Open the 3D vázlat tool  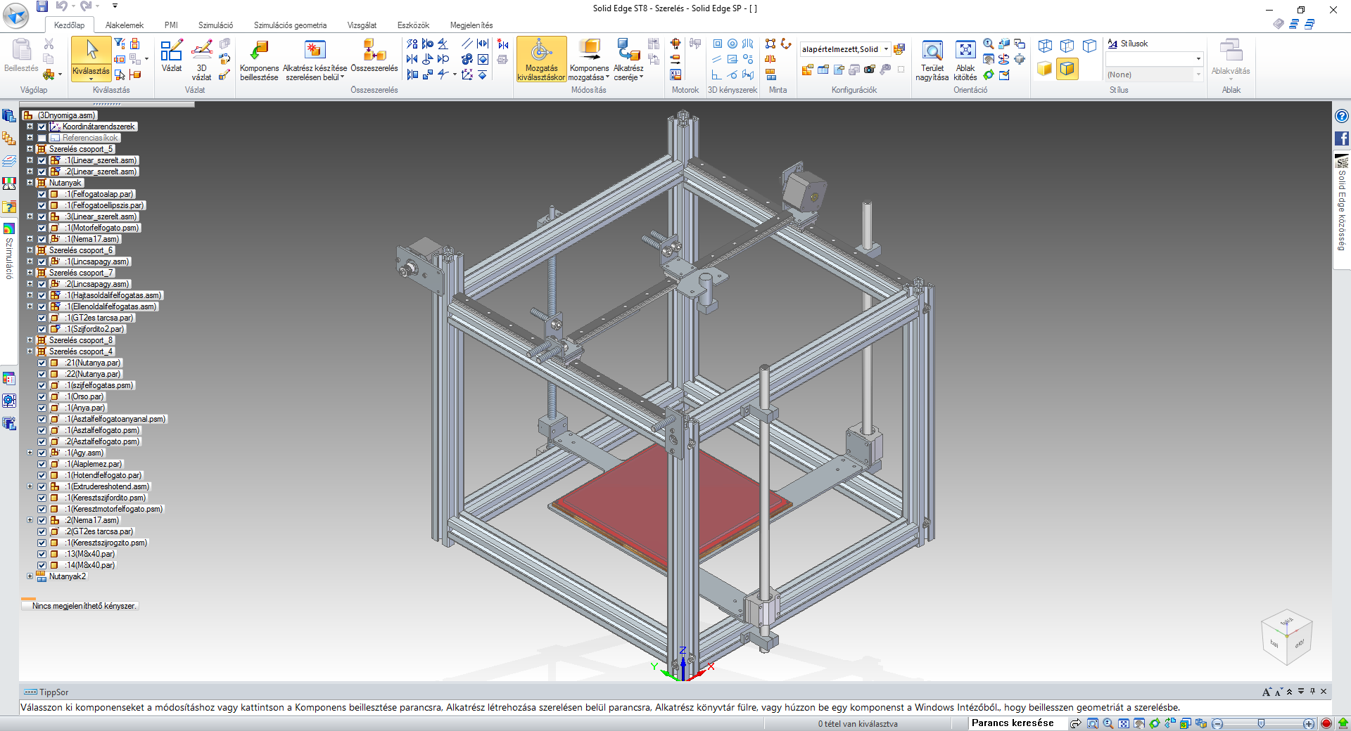(201, 51)
